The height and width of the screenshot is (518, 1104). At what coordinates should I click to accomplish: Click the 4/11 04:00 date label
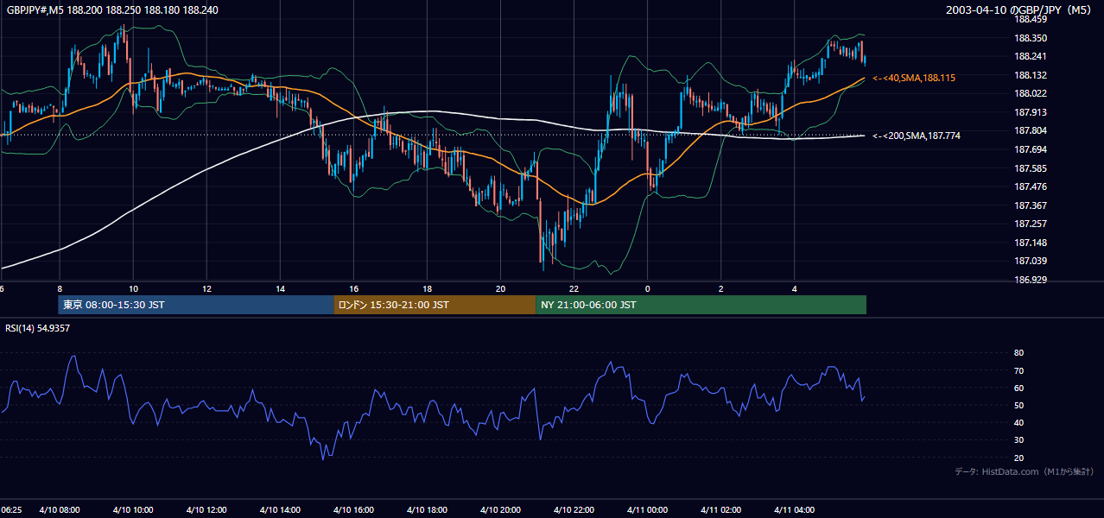[x=794, y=510]
